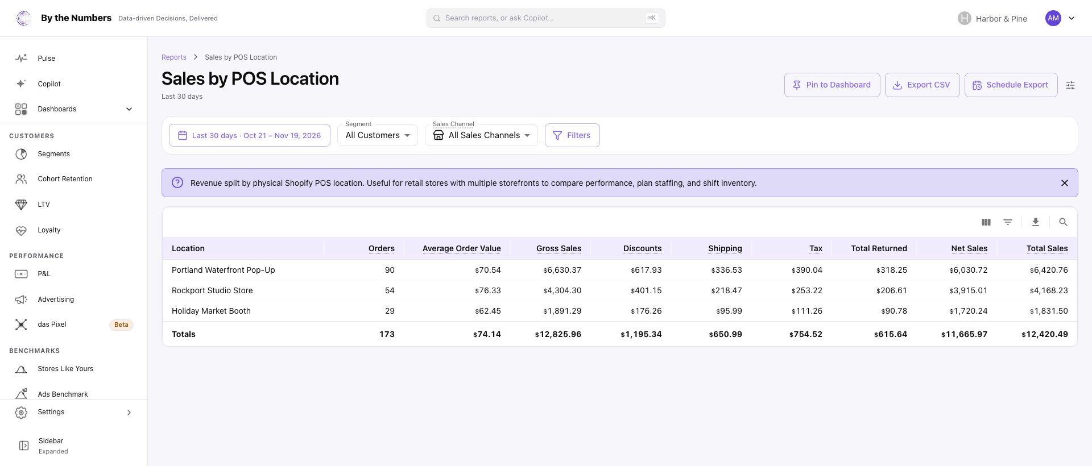Sort by the Orders column header
Image resolution: width=1092 pixels, height=466 pixels.
click(381, 248)
